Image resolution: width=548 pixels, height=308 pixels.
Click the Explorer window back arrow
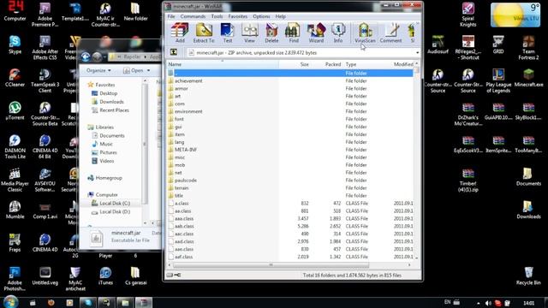click(x=86, y=56)
